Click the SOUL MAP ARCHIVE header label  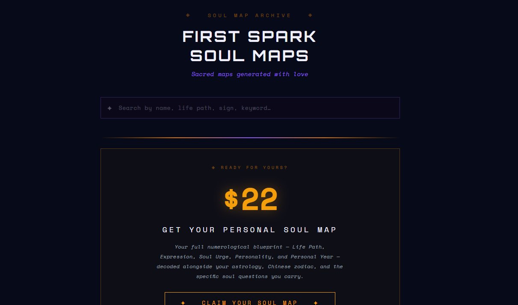(249, 15)
